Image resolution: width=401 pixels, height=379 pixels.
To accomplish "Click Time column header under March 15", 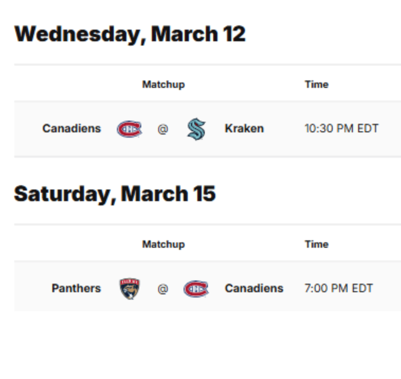I will click(316, 245).
